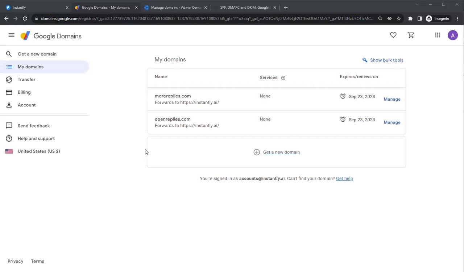Screen dimensions: 464x272
Task: Open the browser side panel icon
Action: point(419,18)
